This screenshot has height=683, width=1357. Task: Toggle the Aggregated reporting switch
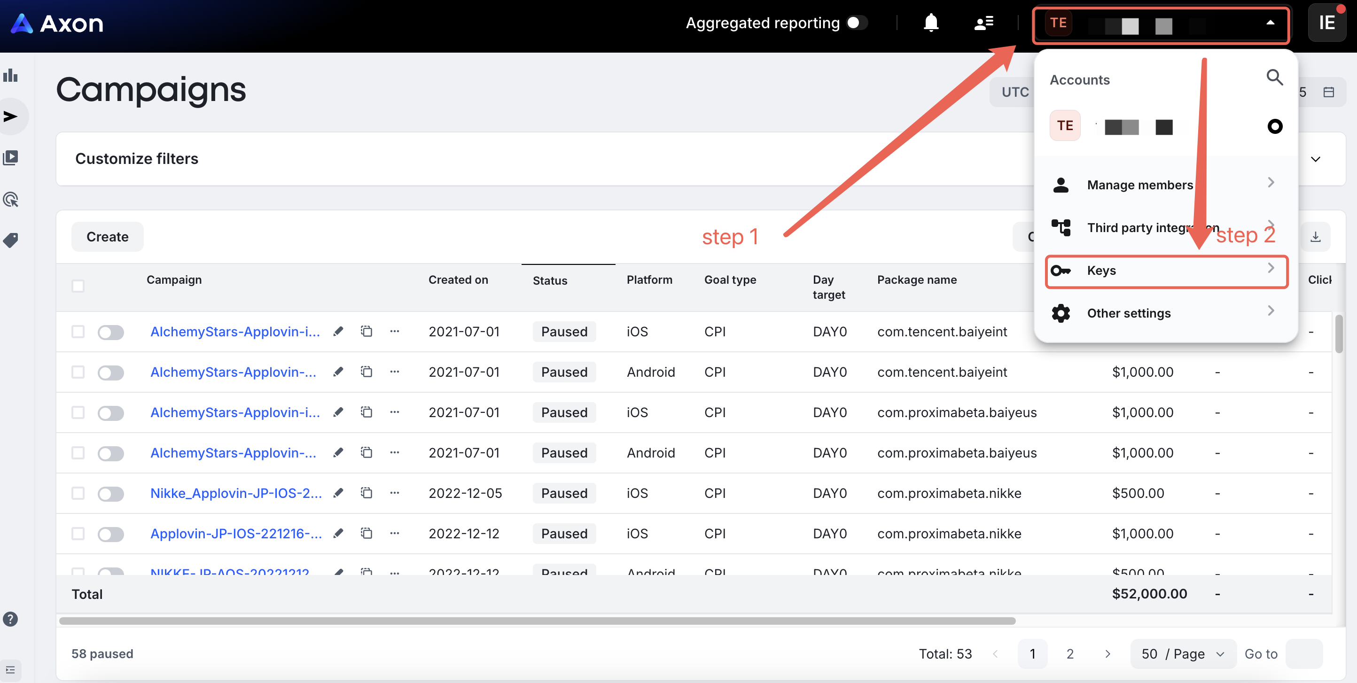(856, 23)
